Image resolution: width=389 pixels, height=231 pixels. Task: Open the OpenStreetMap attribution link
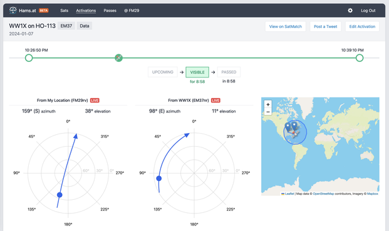tap(323, 194)
